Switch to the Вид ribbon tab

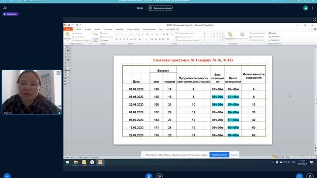[160, 29]
